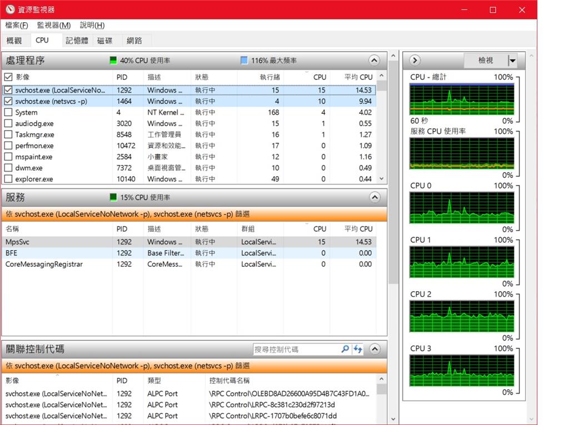Image resolution: width=569 pixels, height=425 pixels.
Task: Click the 10472 PID of perfmon.exe
Action: point(126,146)
